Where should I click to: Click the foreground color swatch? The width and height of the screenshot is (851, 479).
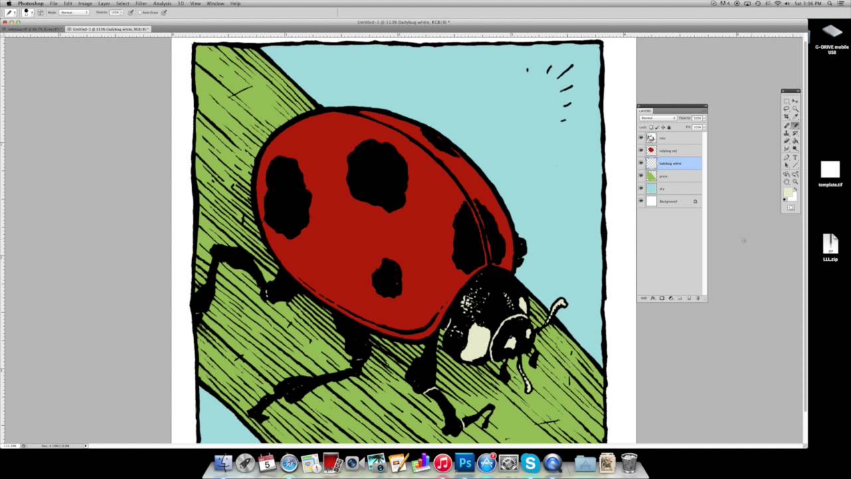pyautogui.click(x=788, y=192)
